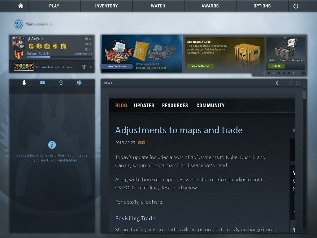Reload the News panel

(291, 83)
